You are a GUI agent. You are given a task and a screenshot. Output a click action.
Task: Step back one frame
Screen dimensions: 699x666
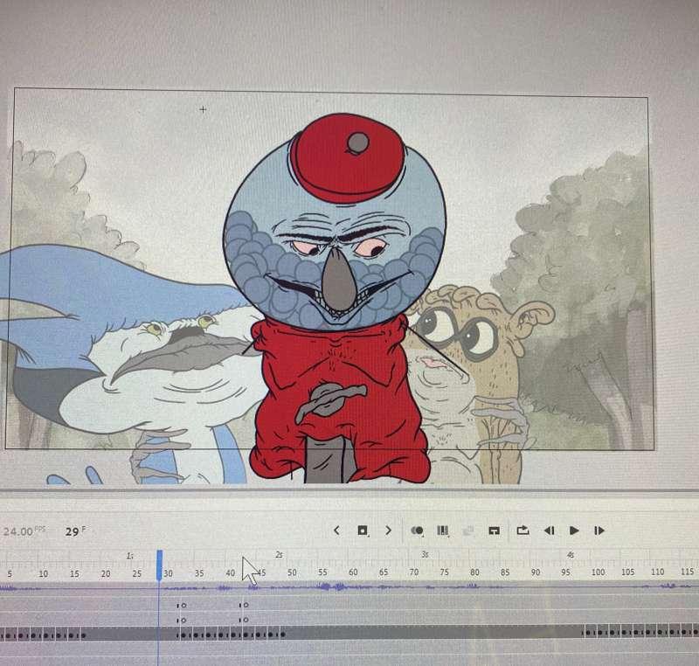coord(550,531)
